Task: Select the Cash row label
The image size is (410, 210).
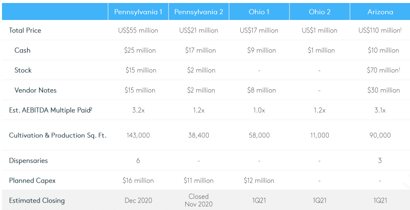Action: point(23,50)
